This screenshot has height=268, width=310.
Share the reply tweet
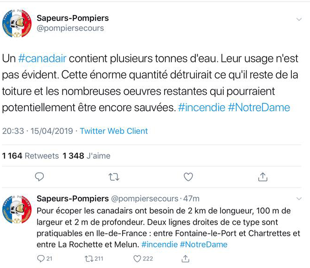pyautogui.click(x=186, y=258)
